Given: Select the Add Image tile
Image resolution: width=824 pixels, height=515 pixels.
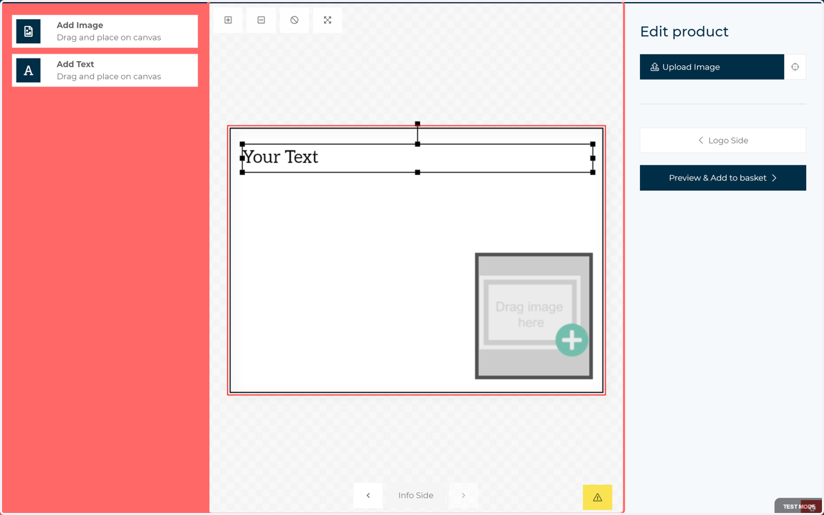Looking at the screenshot, I should [105, 32].
